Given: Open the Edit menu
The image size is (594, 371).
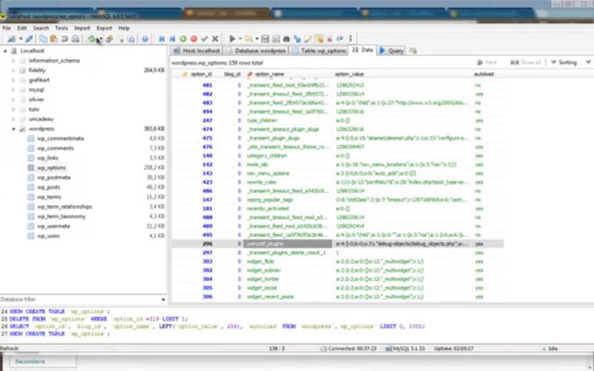Looking at the screenshot, I should tap(22, 28).
